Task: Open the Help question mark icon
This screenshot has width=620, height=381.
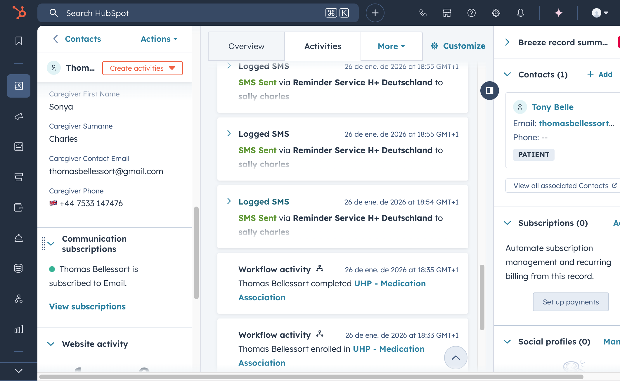Action: (472, 13)
